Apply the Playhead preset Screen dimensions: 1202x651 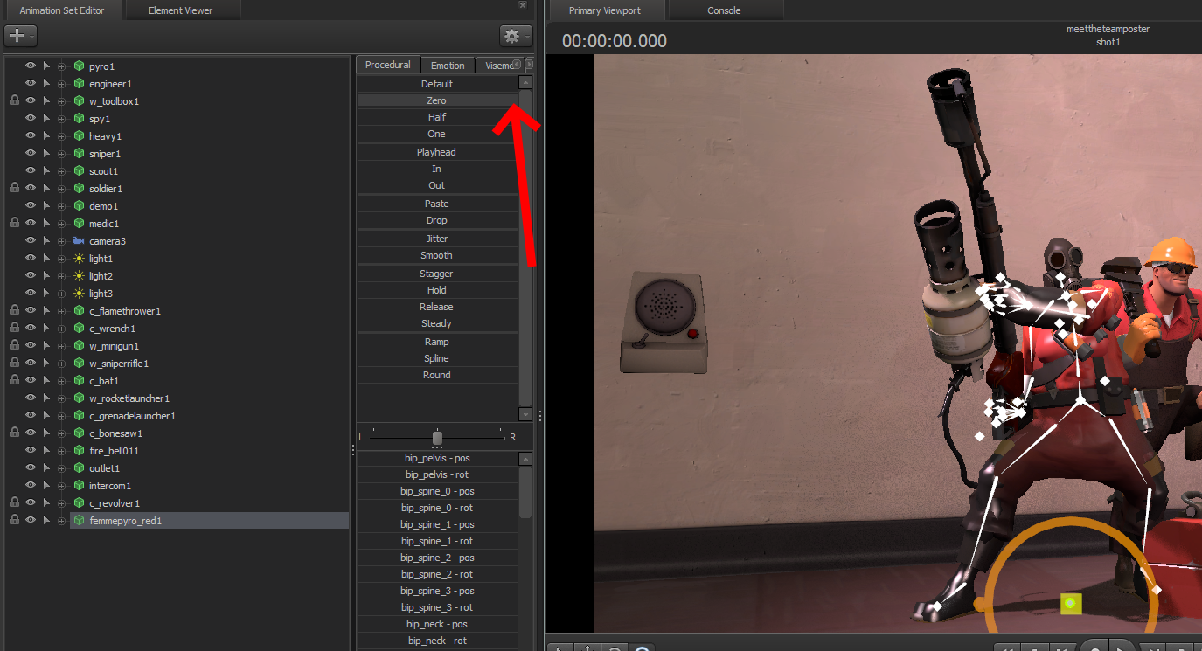click(x=437, y=152)
